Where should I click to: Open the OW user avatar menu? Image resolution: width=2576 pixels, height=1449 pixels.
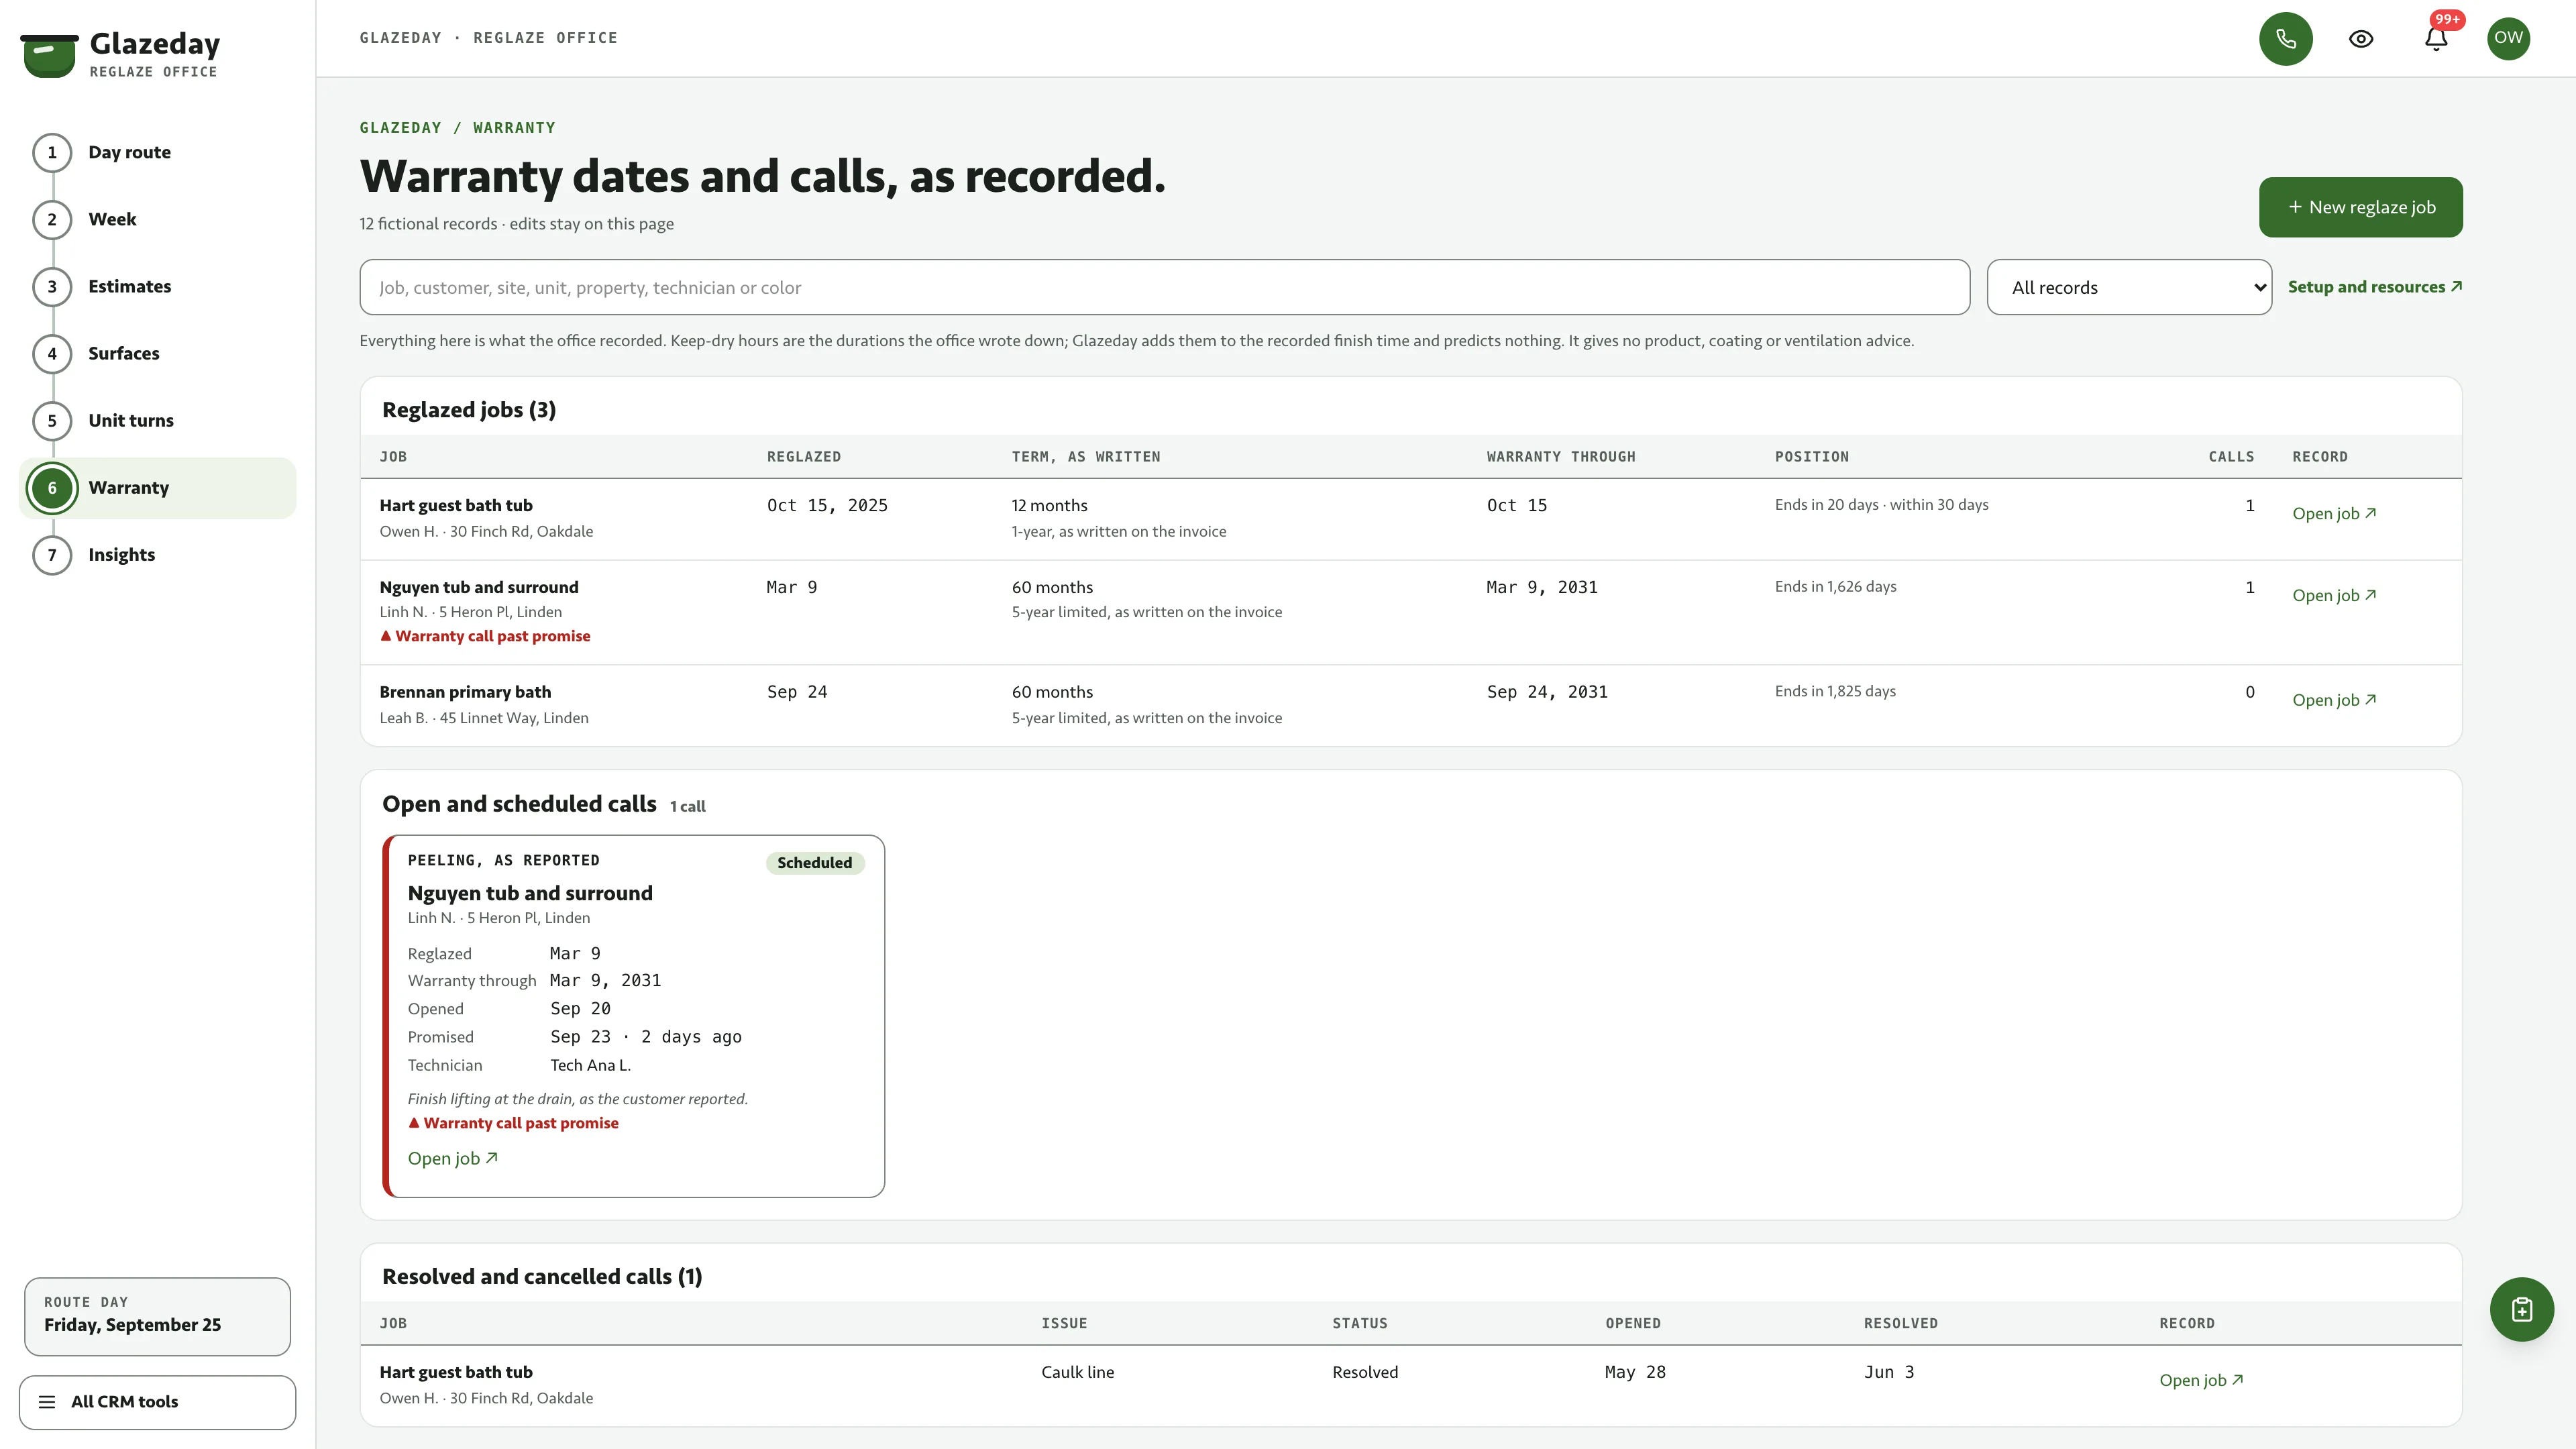coord(2508,39)
